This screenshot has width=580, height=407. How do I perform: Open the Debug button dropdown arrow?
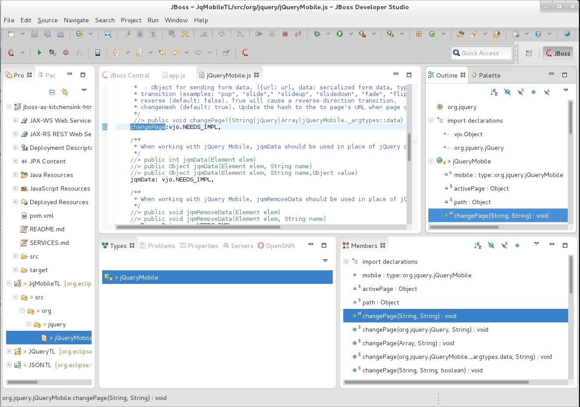[328, 34]
